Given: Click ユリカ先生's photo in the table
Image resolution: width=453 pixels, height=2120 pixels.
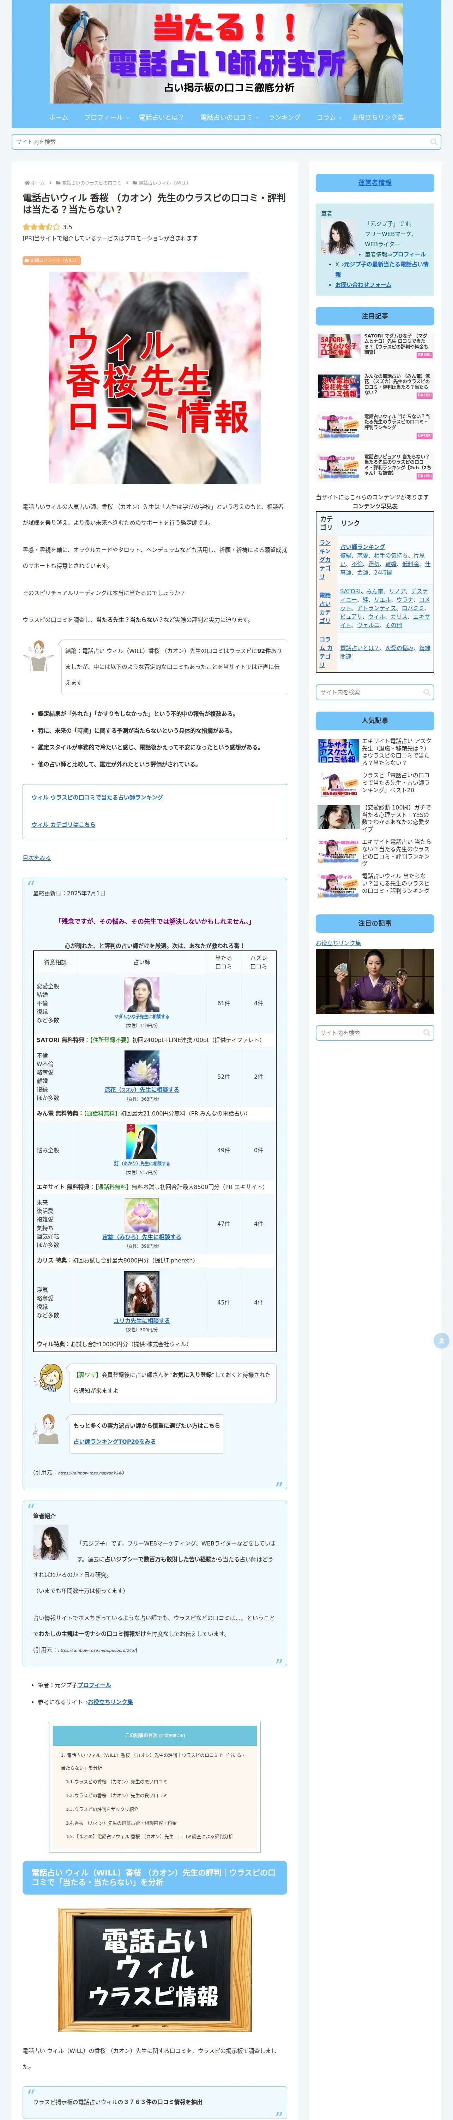Looking at the screenshot, I should (141, 1294).
